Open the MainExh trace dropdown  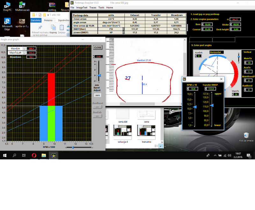(24, 49)
